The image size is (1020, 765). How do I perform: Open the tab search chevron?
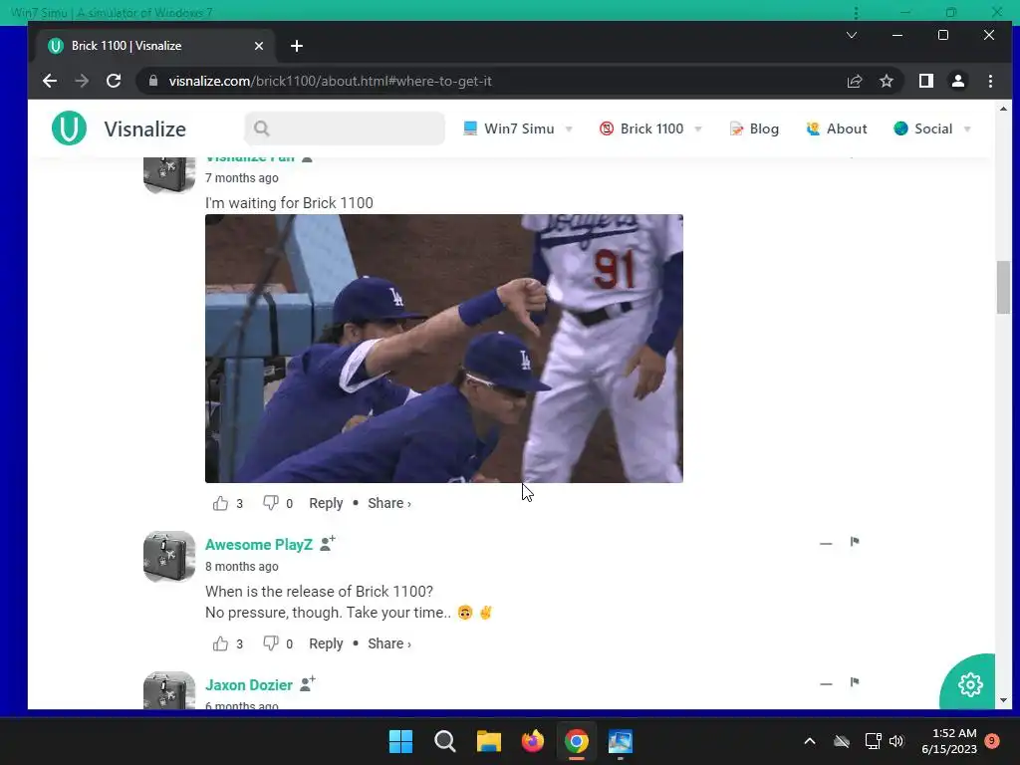click(851, 35)
